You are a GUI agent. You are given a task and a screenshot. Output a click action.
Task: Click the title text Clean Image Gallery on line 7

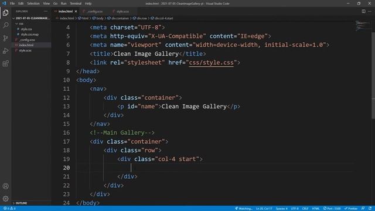(146, 53)
